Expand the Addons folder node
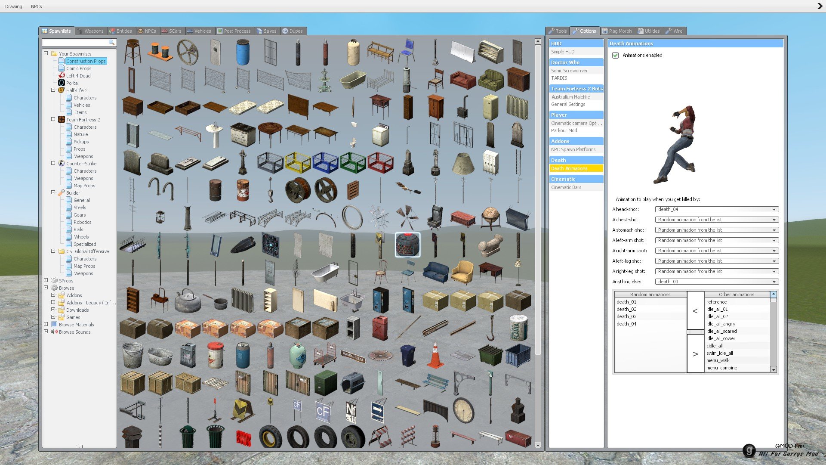The width and height of the screenshot is (826, 465). click(53, 295)
